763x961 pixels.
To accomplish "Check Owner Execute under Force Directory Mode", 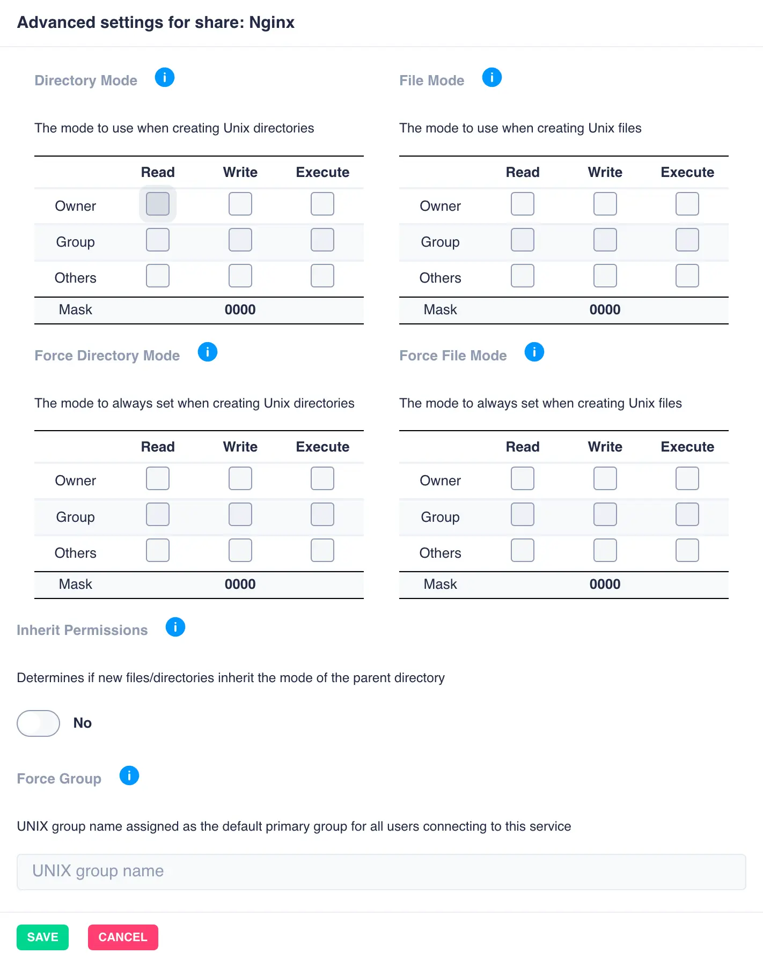I will (x=322, y=478).
